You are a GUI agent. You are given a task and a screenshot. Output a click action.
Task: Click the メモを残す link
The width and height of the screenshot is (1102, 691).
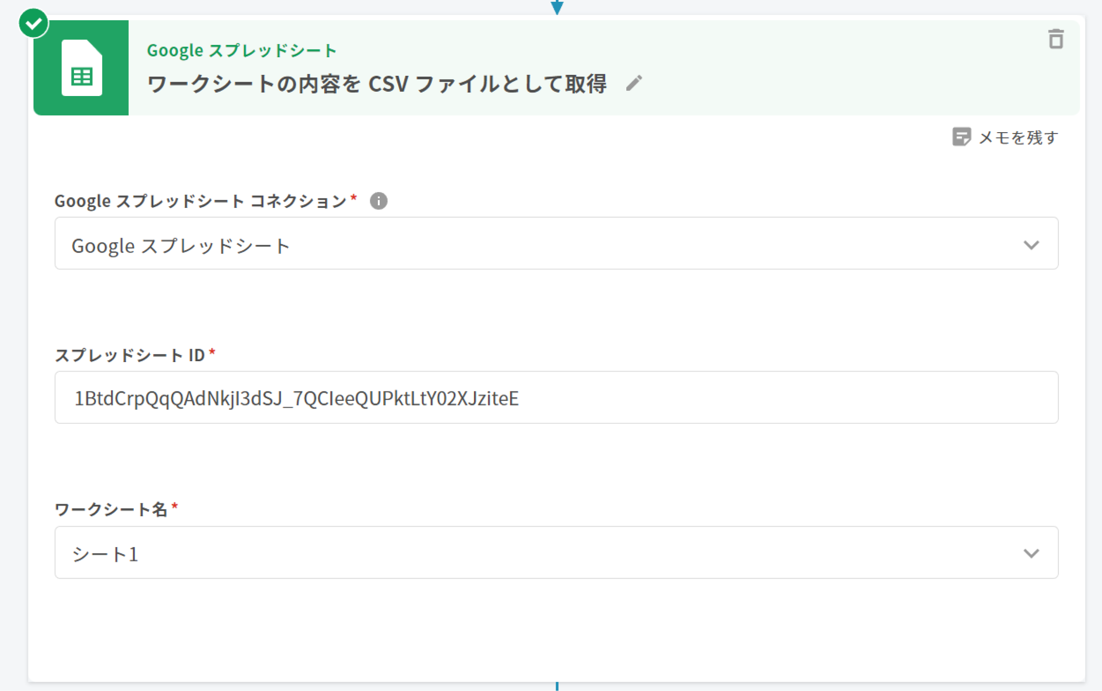[1018, 137]
